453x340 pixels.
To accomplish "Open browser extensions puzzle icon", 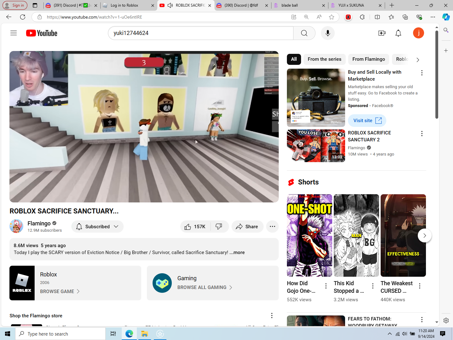I will (x=362, y=17).
